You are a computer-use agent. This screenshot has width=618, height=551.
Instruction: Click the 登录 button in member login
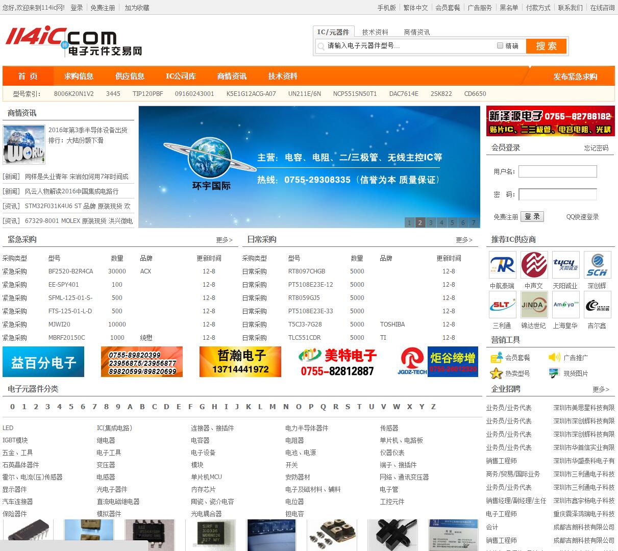click(x=532, y=216)
